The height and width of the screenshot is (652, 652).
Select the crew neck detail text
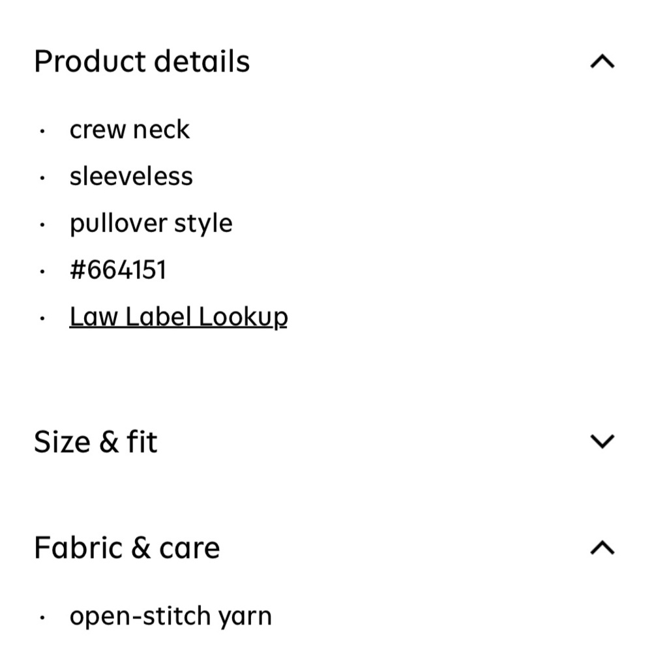[129, 130]
